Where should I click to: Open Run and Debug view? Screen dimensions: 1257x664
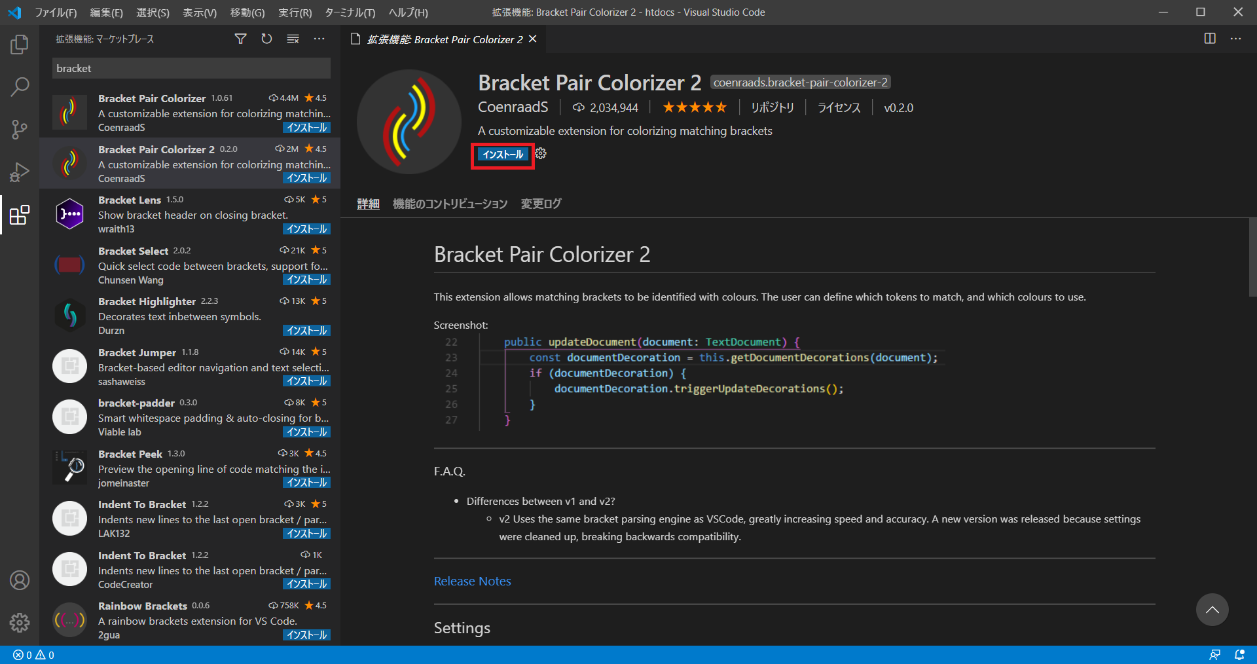tap(20, 172)
